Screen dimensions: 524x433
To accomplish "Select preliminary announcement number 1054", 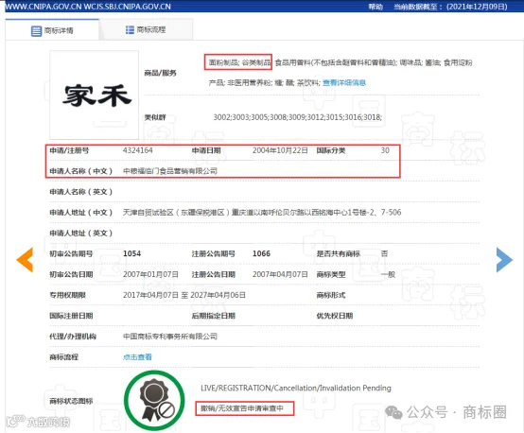I will click(x=132, y=253).
